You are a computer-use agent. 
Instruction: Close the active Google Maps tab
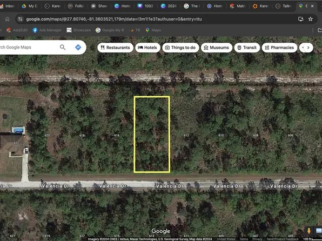coord(312,6)
